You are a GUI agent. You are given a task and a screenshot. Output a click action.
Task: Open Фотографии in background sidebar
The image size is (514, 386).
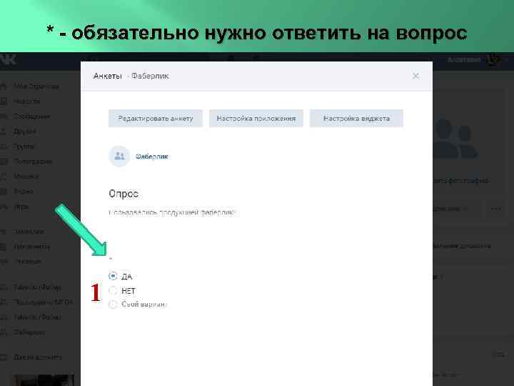point(33,162)
